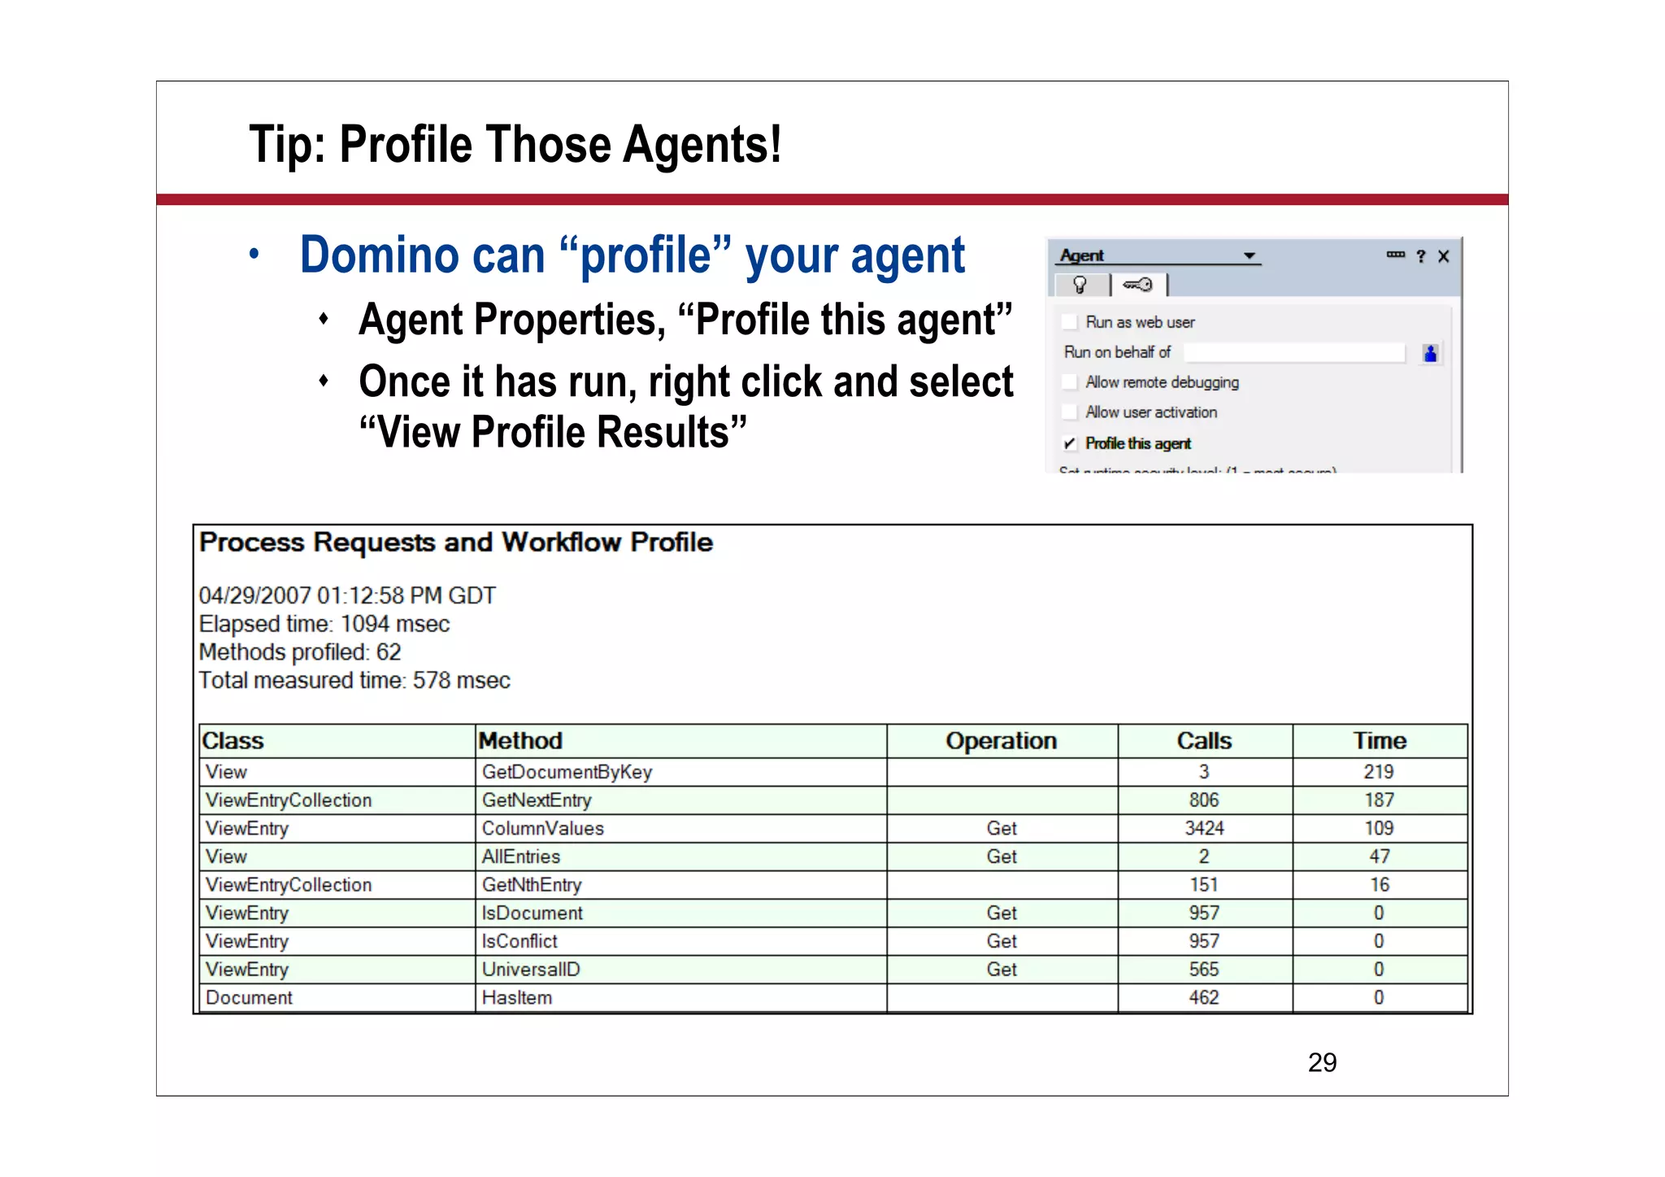Uncheck Profile this agent checkbox
Screen dimensions: 1665x1177
[1070, 443]
